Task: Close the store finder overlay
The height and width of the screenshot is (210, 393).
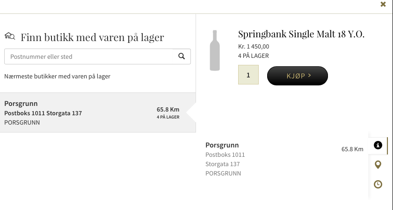Action: coord(383,4)
